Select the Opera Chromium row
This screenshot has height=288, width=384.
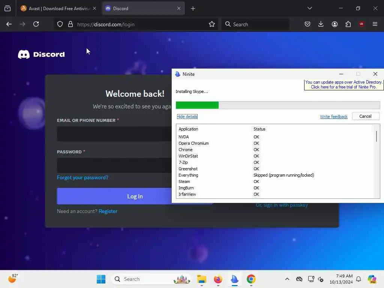[x=275, y=143]
